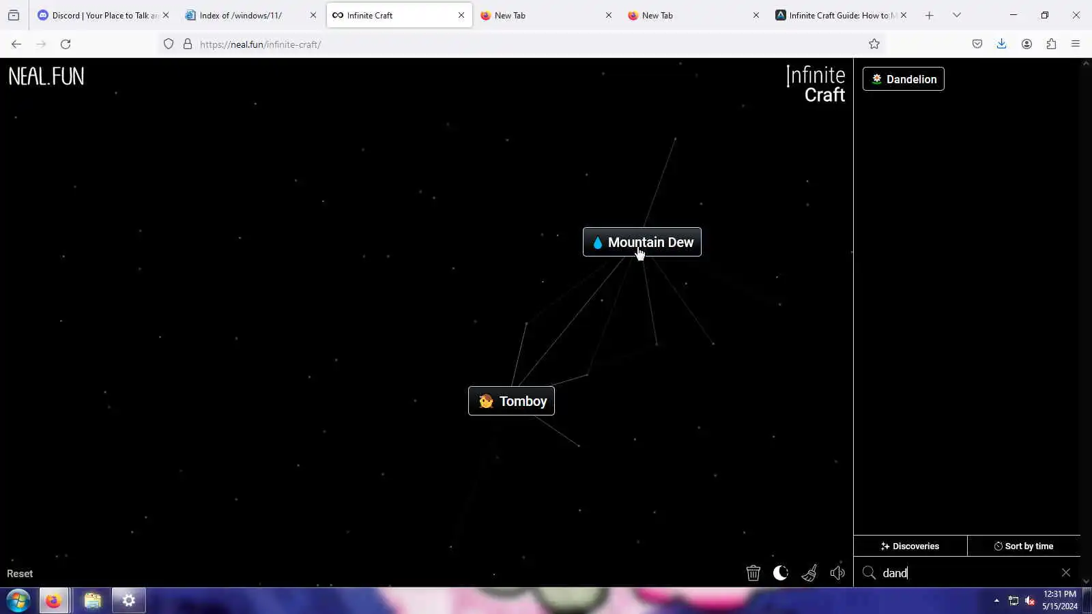1092x614 pixels.
Task: Clear the canvas with the broom icon
Action: (x=809, y=573)
